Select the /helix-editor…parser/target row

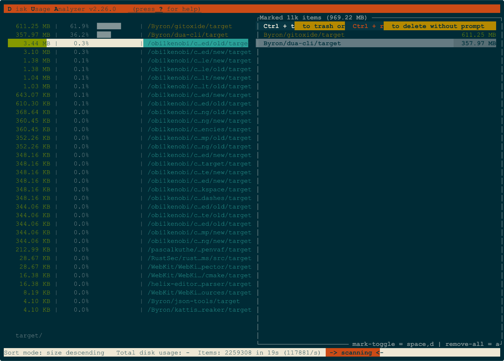pyautogui.click(x=199, y=284)
